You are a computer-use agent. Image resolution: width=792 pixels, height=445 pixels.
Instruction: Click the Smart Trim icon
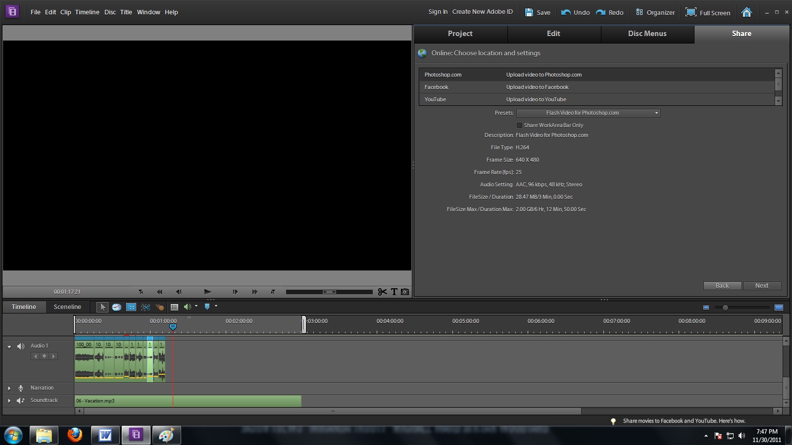point(146,307)
